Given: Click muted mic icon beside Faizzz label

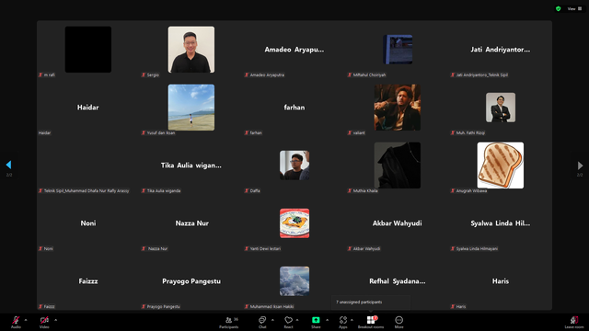Looking at the screenshot, I should coord(40,306).
